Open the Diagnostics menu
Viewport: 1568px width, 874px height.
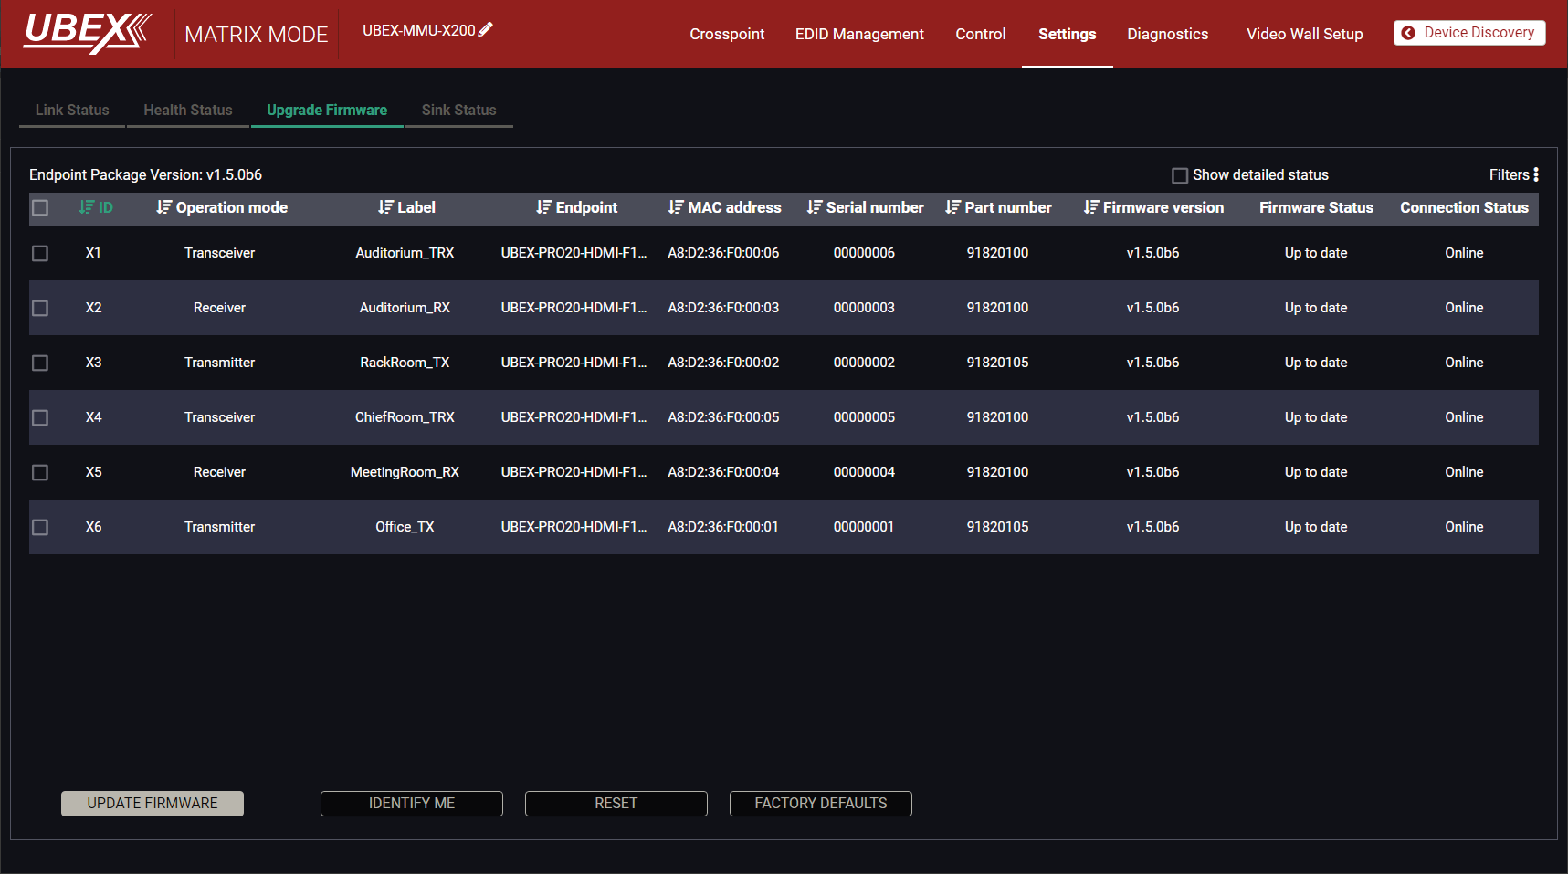[x=1167, y=34]
